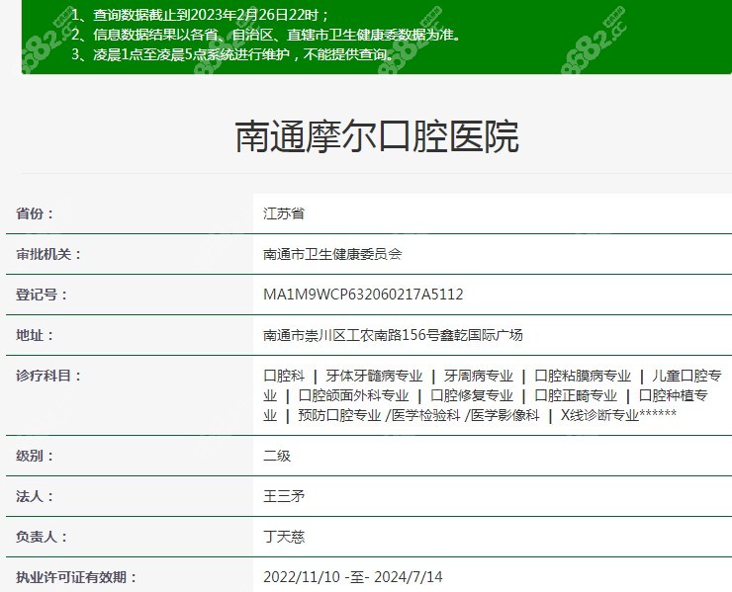Click the 牙周病专业 entry
This screenshot has height=592, width=732.
tap(478, 376)
